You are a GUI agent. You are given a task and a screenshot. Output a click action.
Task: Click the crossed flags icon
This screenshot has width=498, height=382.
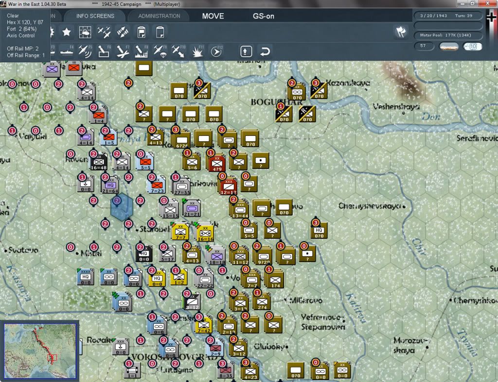click(401, 32)
